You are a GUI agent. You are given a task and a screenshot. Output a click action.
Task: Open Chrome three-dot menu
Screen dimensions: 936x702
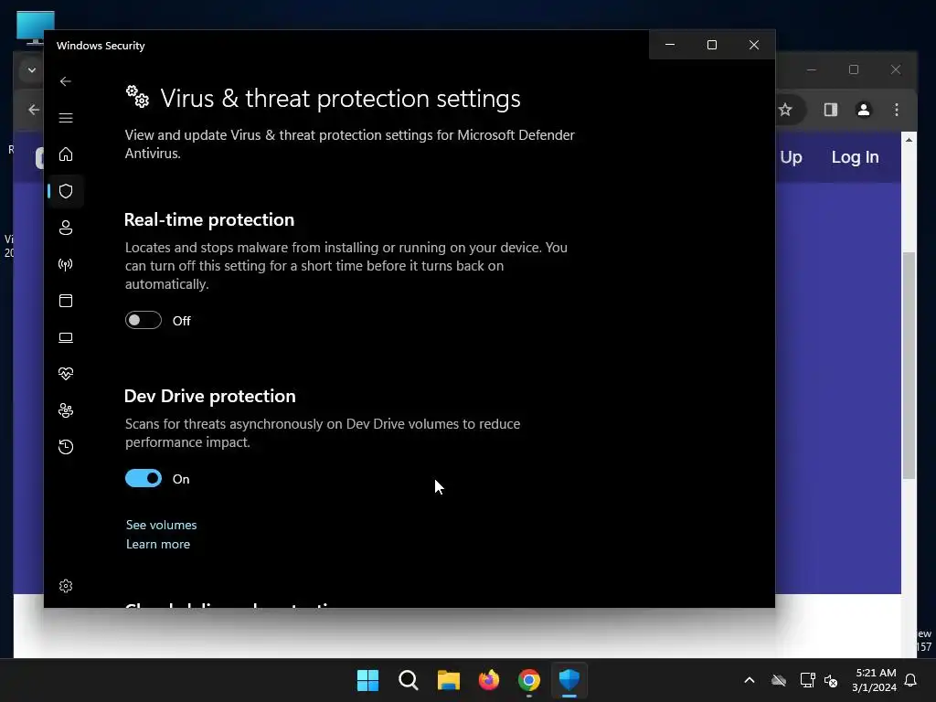[896, 110]
